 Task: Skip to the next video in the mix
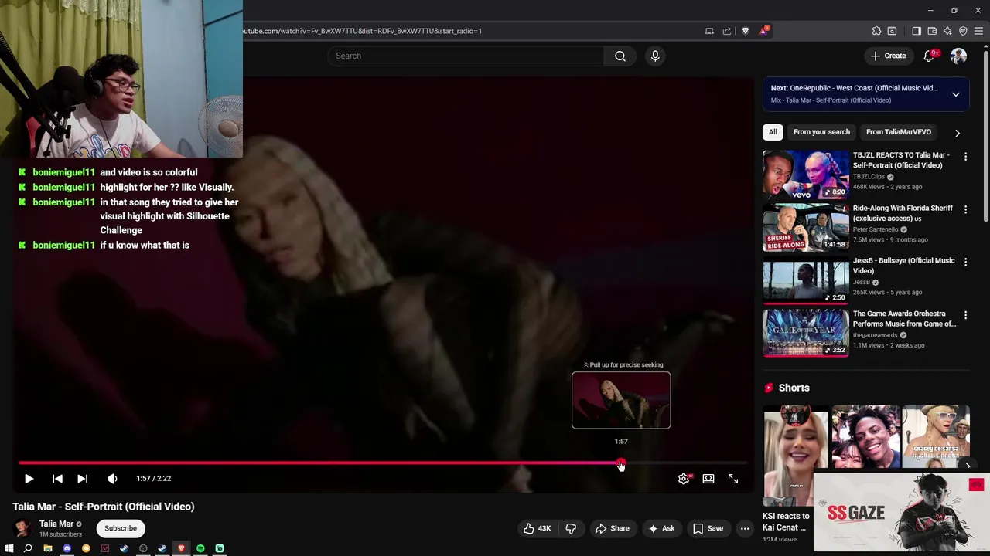tap(82, 479)
